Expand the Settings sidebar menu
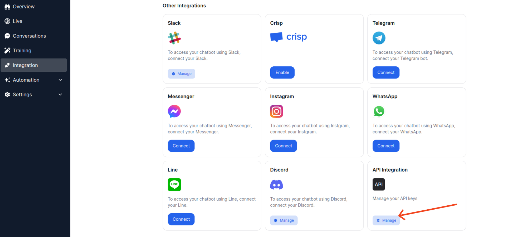 coord(22,94)
